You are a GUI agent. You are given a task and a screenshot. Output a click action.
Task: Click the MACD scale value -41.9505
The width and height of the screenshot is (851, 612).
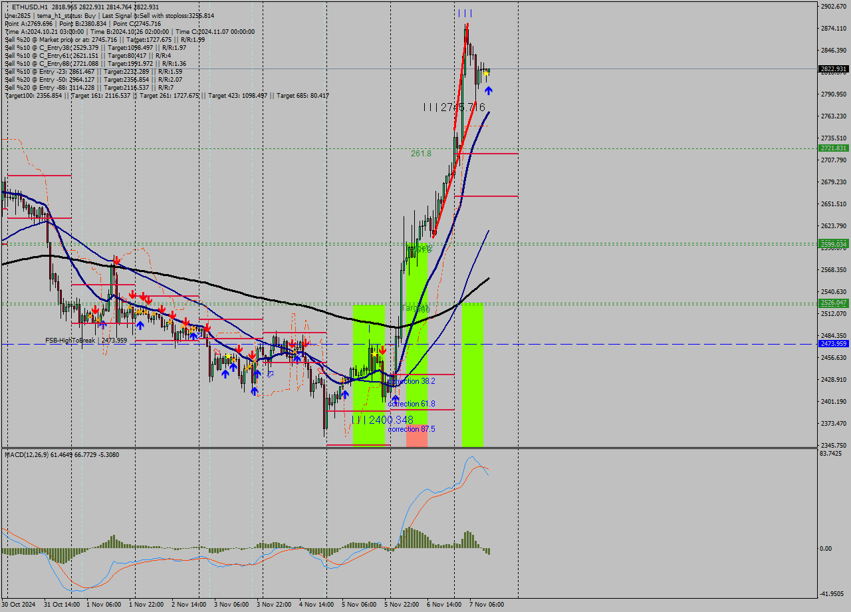pyautogui.click(x=833, y=594)
